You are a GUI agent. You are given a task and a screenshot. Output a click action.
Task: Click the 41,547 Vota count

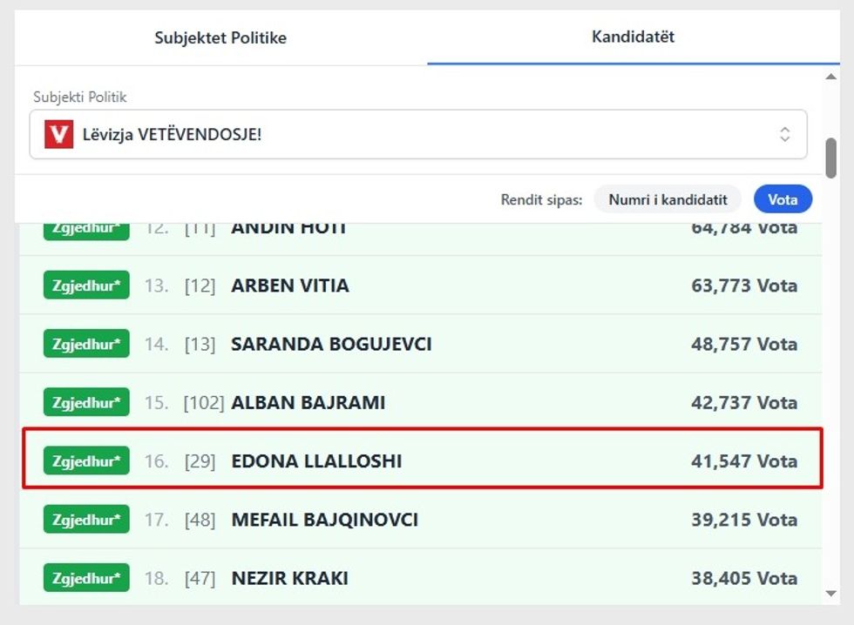(x=743, y=461)
